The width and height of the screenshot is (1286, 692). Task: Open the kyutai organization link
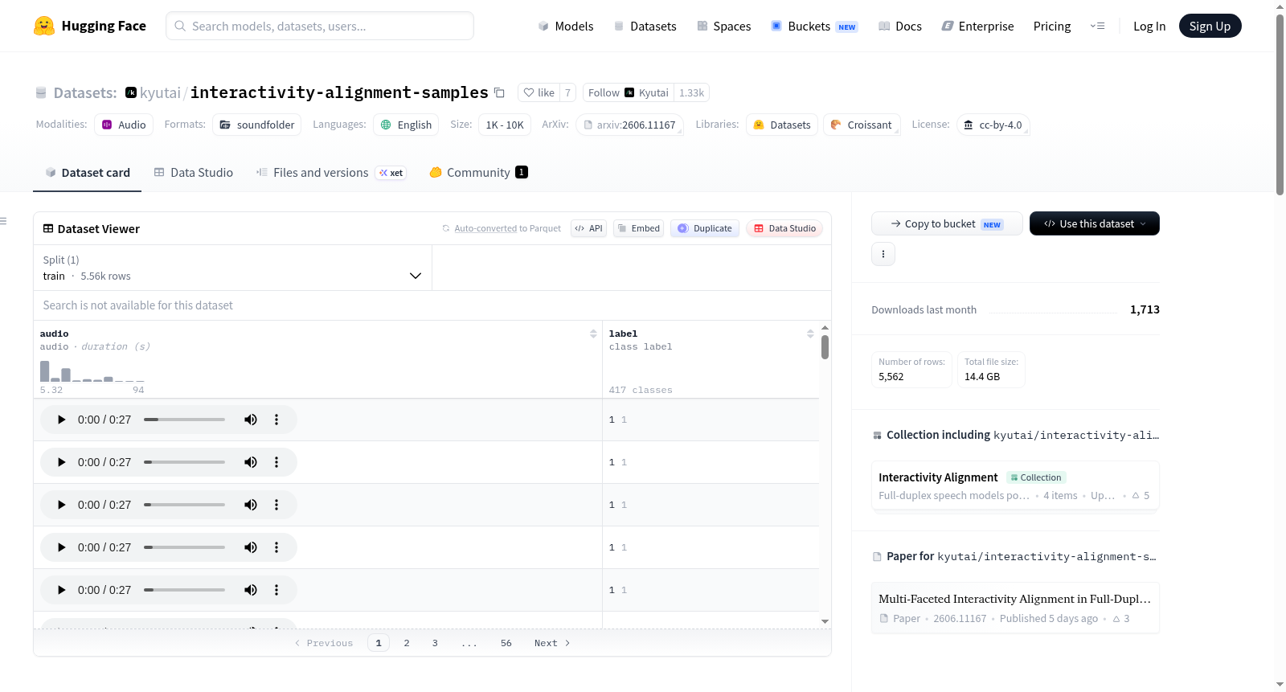pos(160,92)
